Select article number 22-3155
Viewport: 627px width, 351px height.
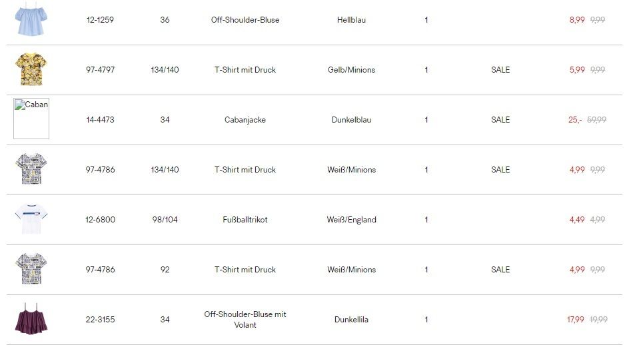(100, 320)
